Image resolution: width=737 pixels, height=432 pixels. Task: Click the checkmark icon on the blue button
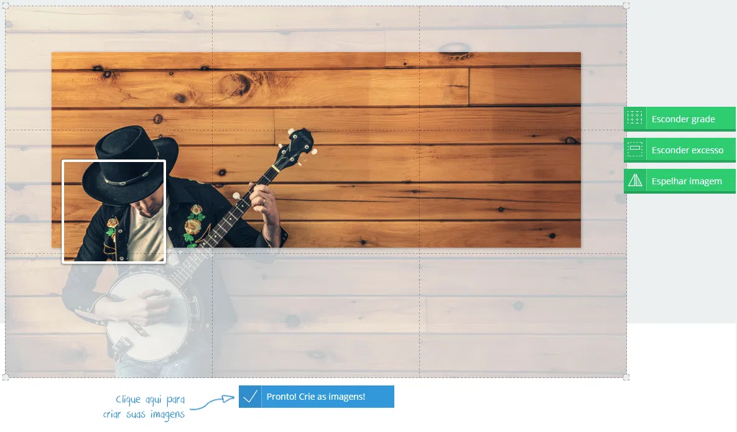(250, 397)
